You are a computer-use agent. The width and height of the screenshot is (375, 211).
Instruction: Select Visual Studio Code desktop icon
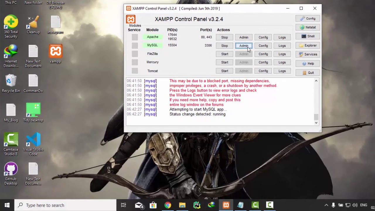pyautogui.click(x=33, y=144)
